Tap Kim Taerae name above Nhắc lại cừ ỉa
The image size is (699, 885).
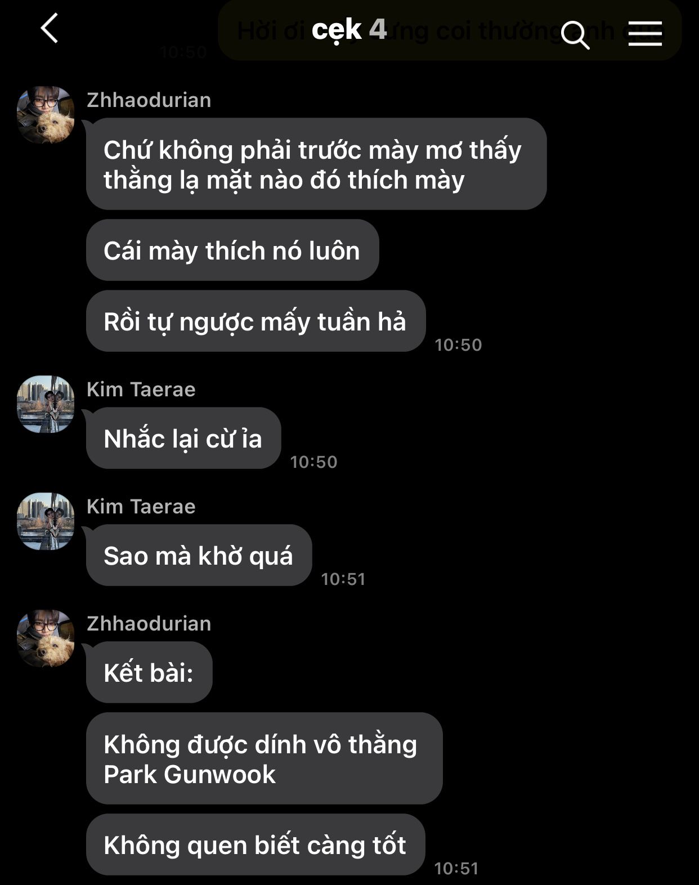[x=141, y=389]
